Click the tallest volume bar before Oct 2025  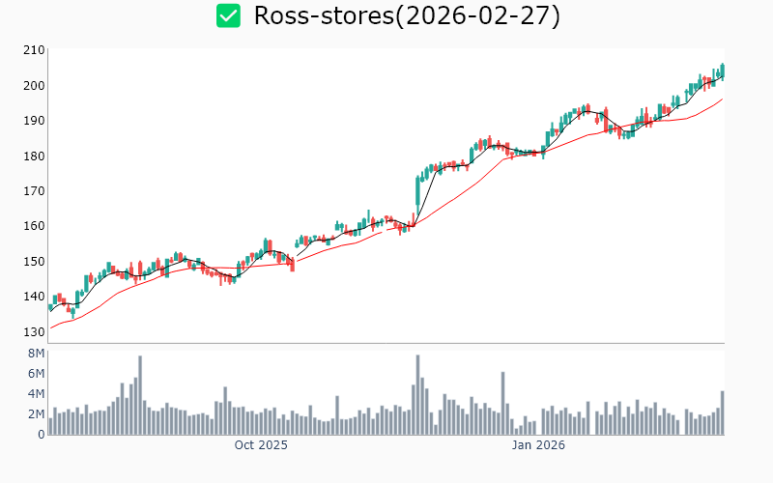[x=140, y=395]
